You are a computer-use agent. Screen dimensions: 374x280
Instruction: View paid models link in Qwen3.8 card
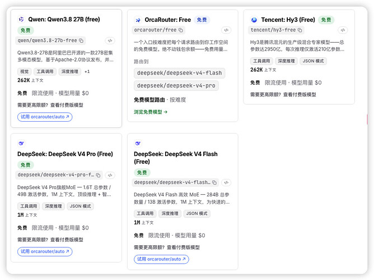pyautogui.click(x=67, y=105)
